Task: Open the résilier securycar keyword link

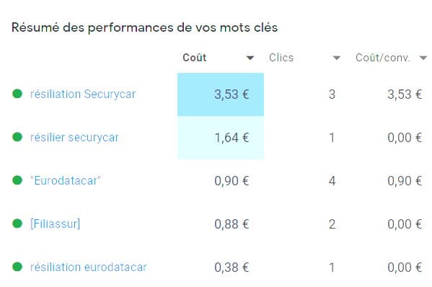Action: 74,137
